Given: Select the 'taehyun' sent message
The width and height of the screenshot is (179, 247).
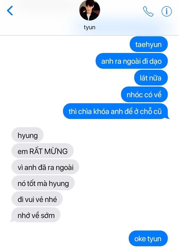Looking at the screenshot, I should pyautogui.click(x=149, y=44).
